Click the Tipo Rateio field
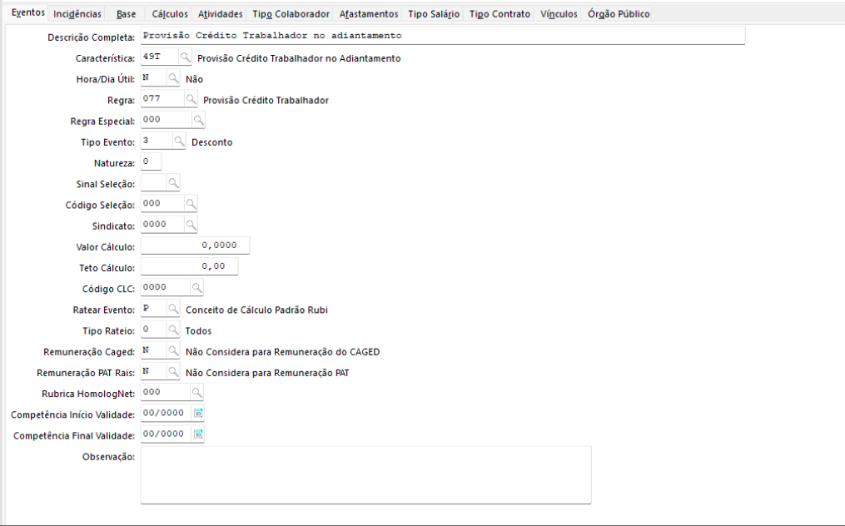Image resolution: width=845 pixels, height=526 pixels. (153, 330)
